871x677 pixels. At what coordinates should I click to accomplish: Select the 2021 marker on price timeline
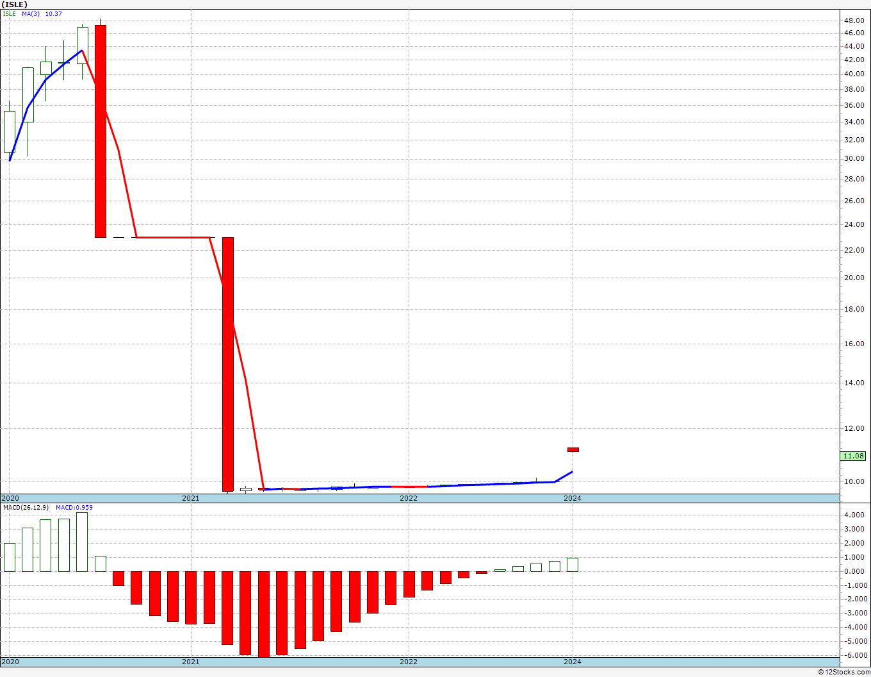click(190, 498)
